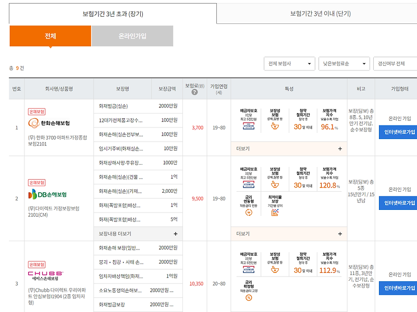Click the 예금자보호 icon in Hanwha row
Image resolution: width=417 pixels, height=312 pixels.
(x=249, y=120)
